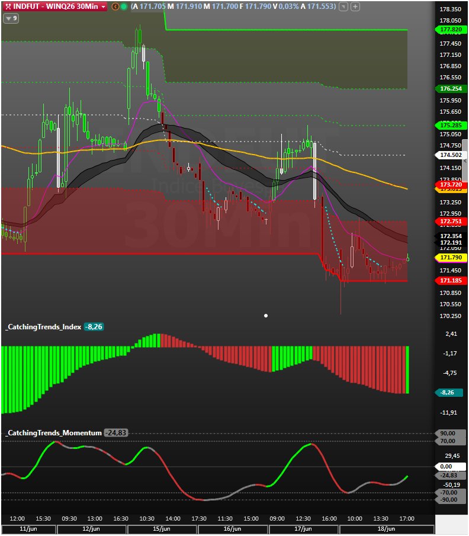Click the 29,45 momentum axis label
This screenshot has height=536, width=469.
click(x=452, y=455)
